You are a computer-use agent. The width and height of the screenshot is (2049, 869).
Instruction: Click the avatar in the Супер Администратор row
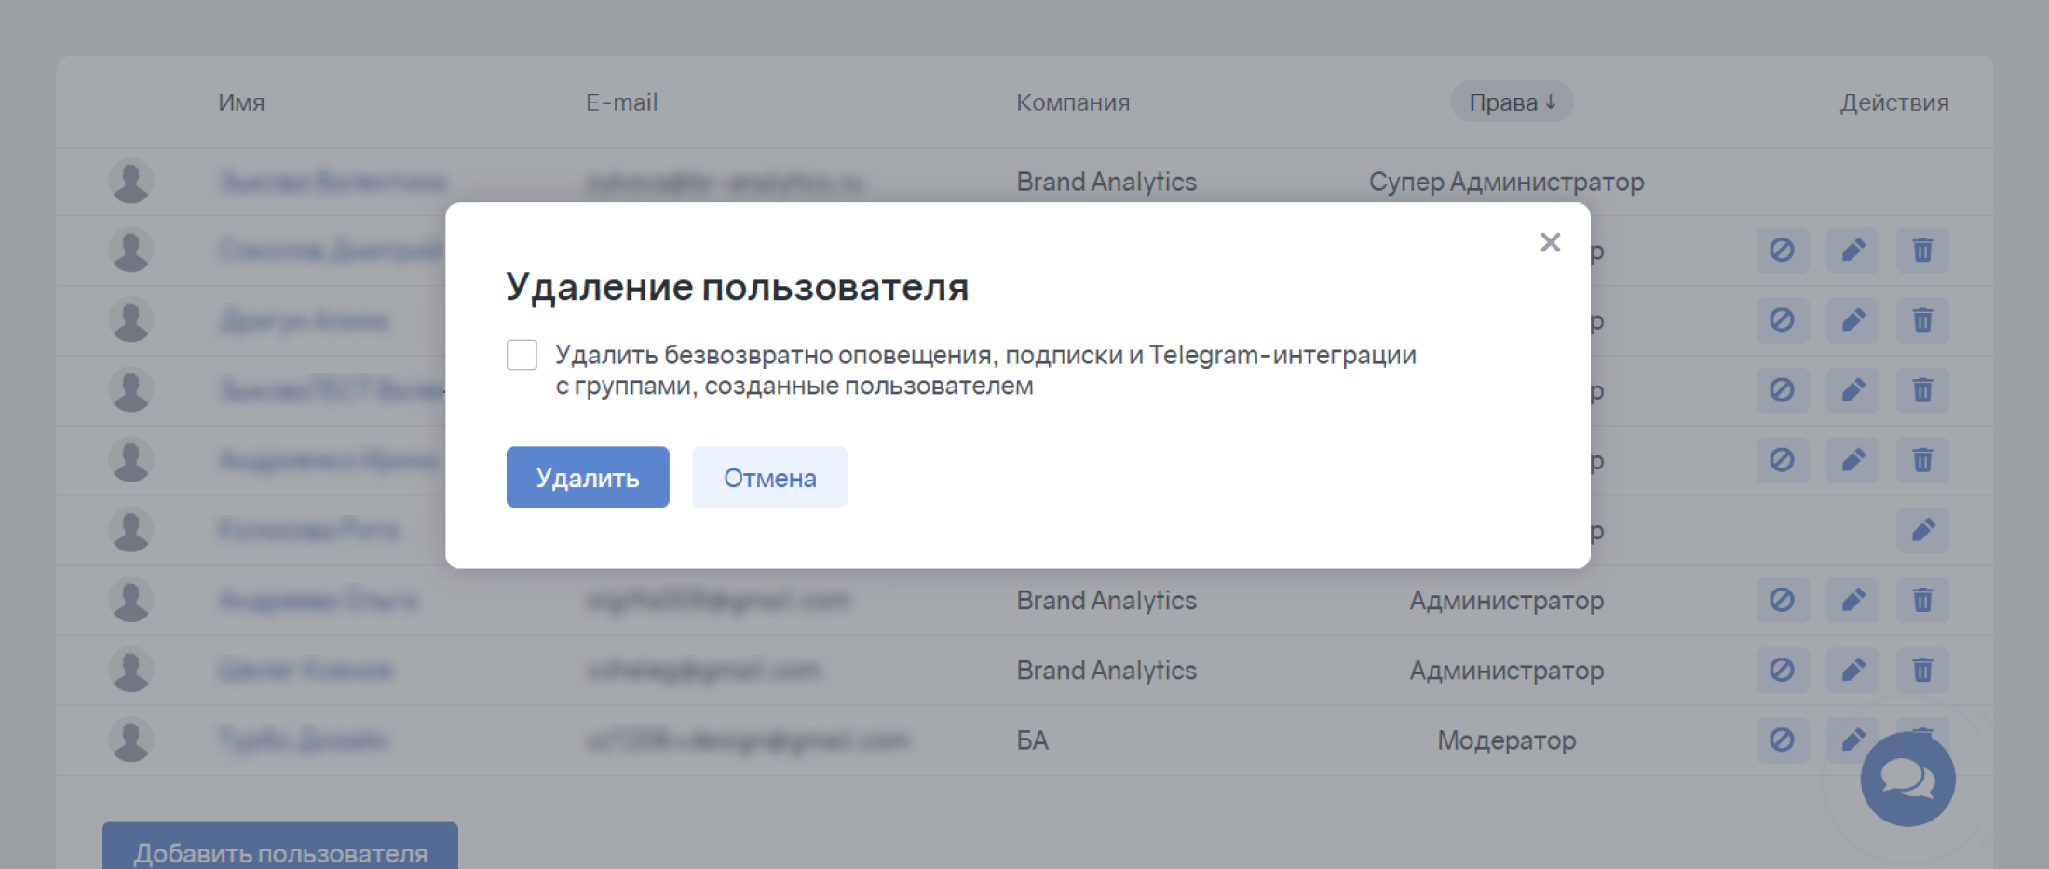point(130,181)
